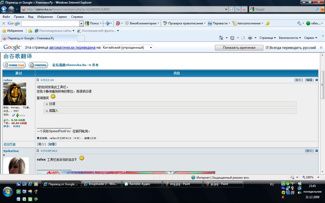
Task: Open Рекомендуемые сайты dropdown
Action: coord(54,31)
